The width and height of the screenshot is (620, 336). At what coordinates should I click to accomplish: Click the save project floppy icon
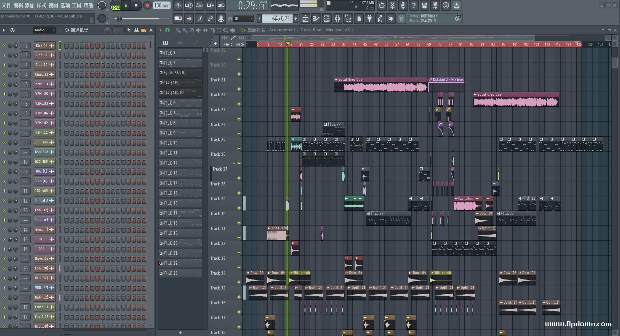(x=425, y=5)
